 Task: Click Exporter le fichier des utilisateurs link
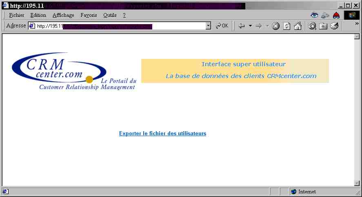(162, 133)
